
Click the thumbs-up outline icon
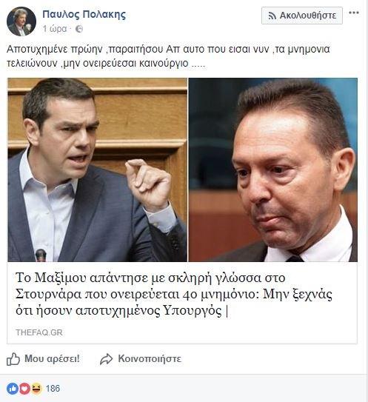[x=13, y=358]
